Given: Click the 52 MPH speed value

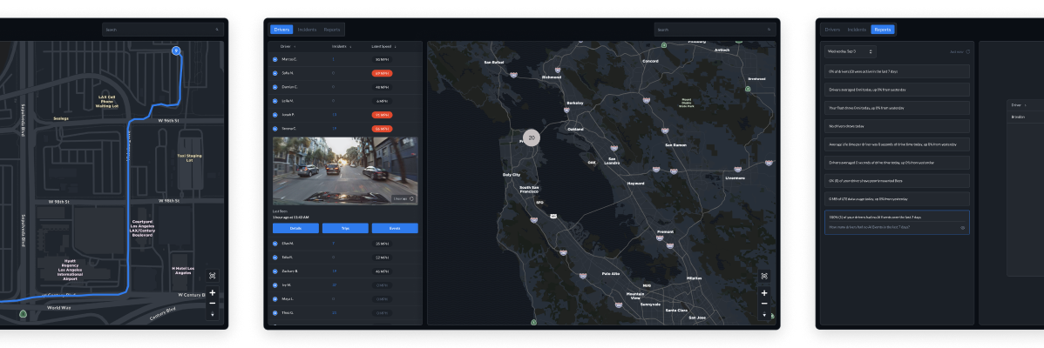Looking at the screenshot, I should point(383,258).
